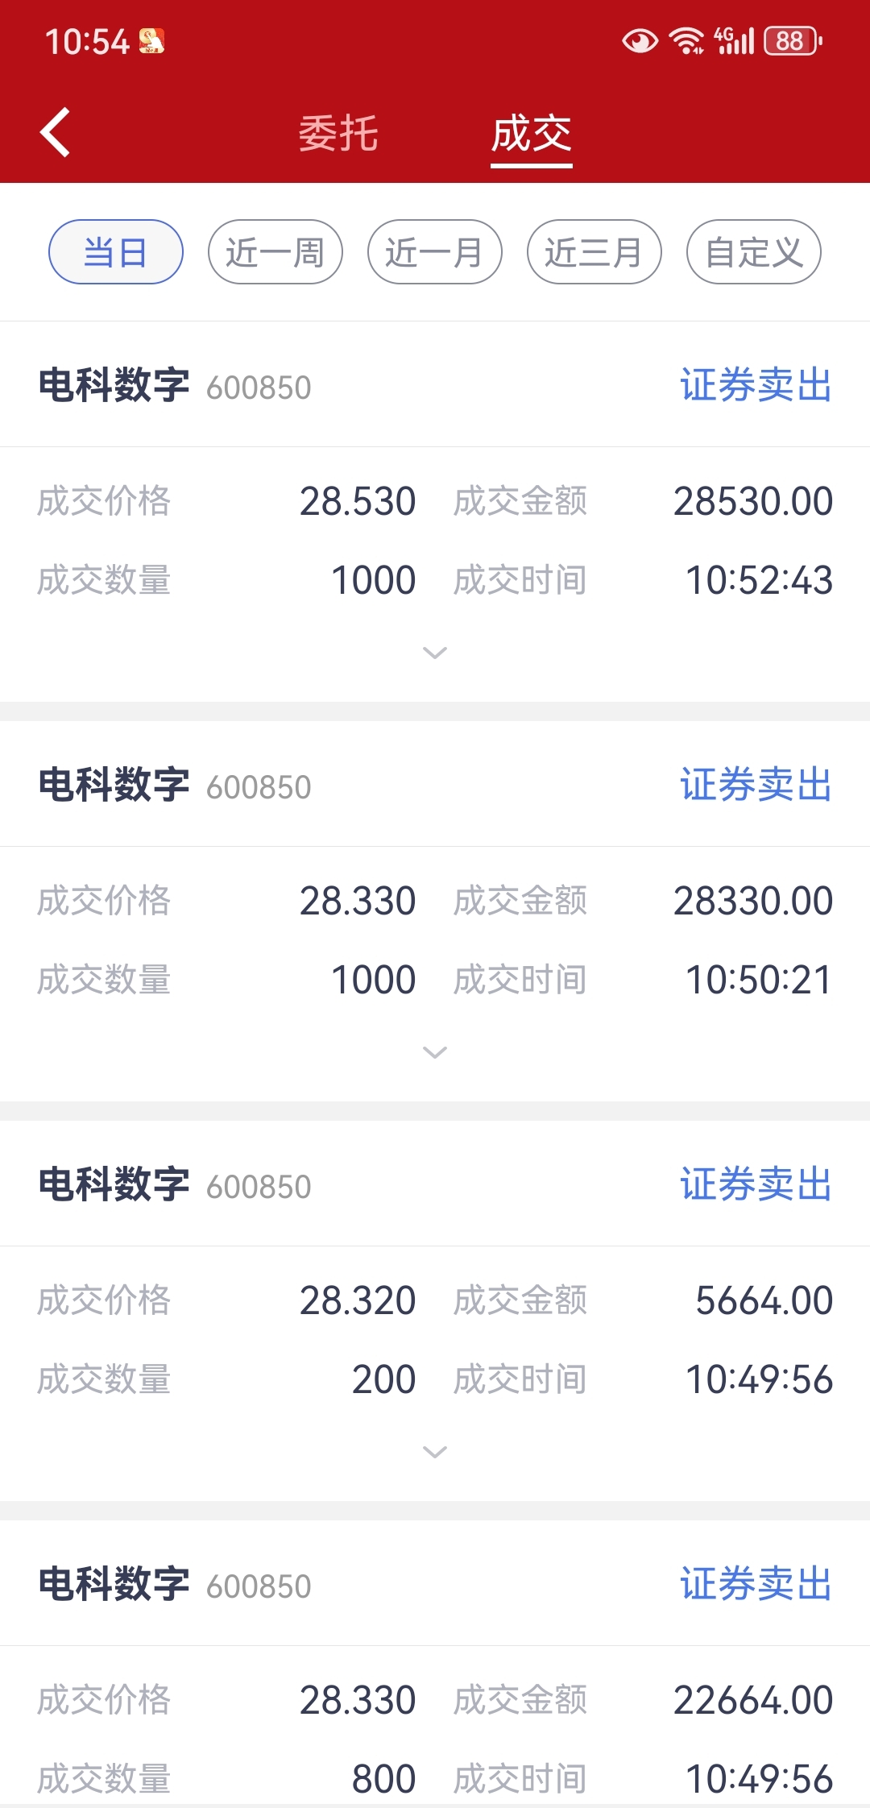The width and height of the screenshot is (870, 1808).
Task: Expand the 10:50:21 trade details
Action: point(435,1052)
